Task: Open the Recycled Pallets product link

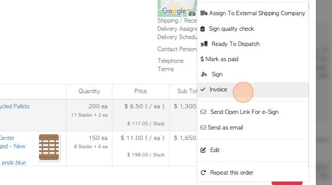Action: (15, 106)
